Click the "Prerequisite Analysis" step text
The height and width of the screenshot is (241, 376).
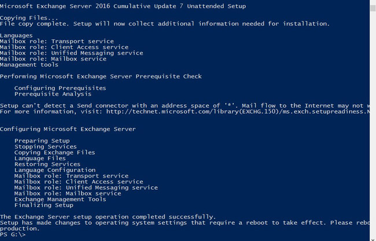(x=53, y=94)
